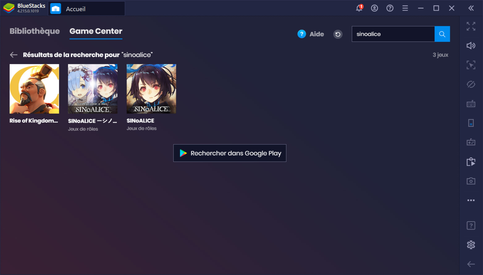Open the SINoALICE Re:Zero thumbnail
Screen dimensions: 483x275
(x=93, y=89)
